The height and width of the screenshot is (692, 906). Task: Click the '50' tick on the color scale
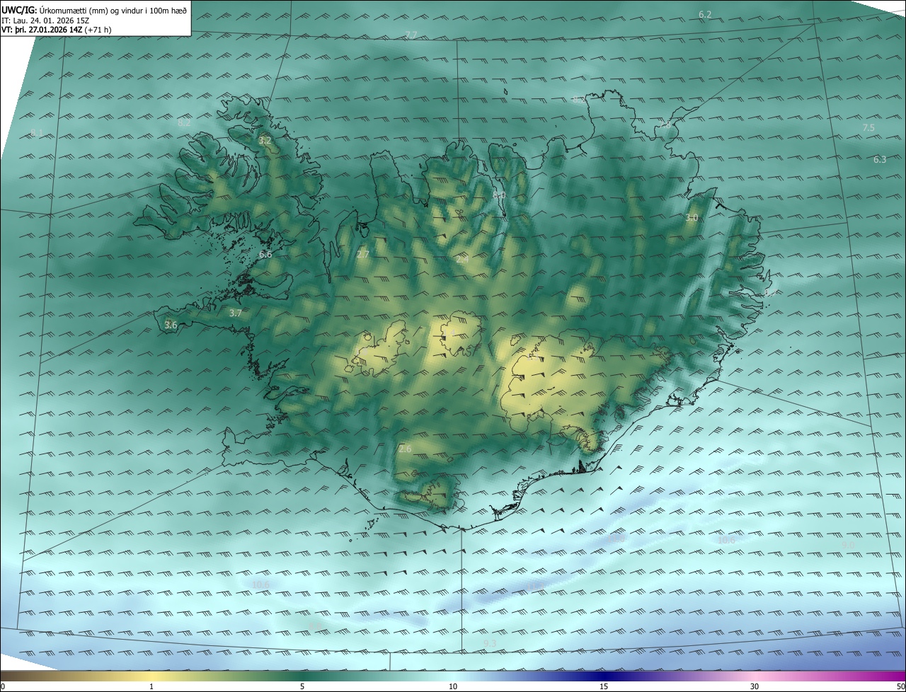900,686
